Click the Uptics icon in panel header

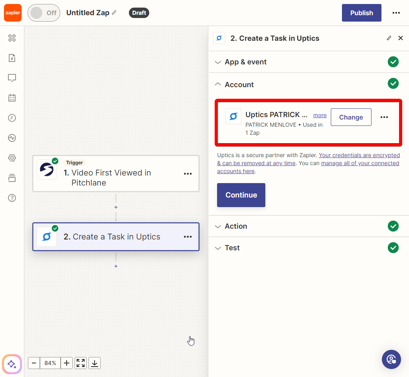219,38
